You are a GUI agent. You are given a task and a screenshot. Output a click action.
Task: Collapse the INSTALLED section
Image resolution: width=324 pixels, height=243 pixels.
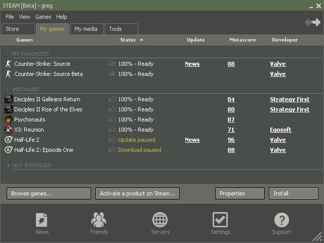point(8,90)
